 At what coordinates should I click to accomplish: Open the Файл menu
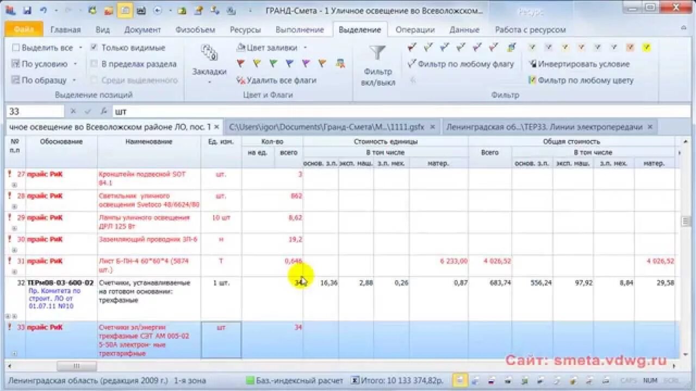24,29
